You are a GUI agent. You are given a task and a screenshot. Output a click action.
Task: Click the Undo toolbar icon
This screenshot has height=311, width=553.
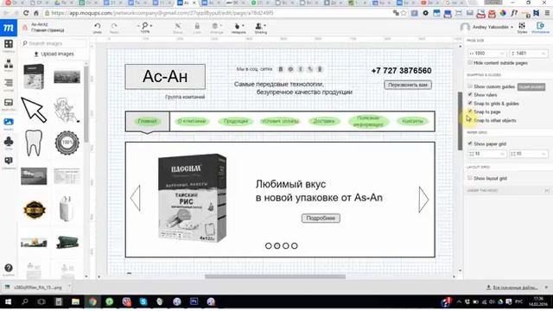[x=98, y=28]
